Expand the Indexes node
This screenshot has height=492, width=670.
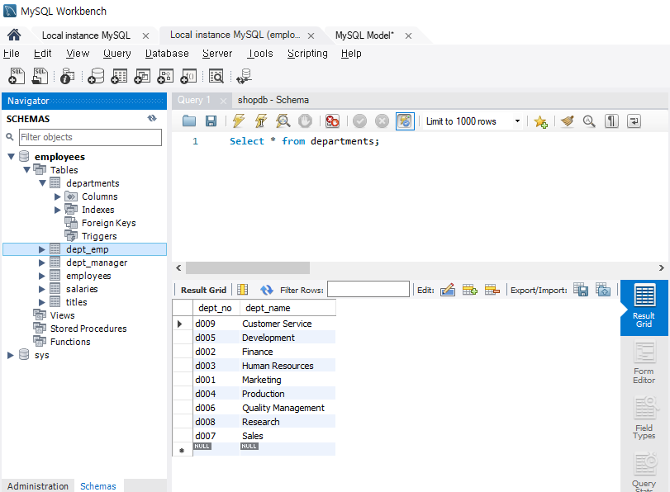(58, 210)
